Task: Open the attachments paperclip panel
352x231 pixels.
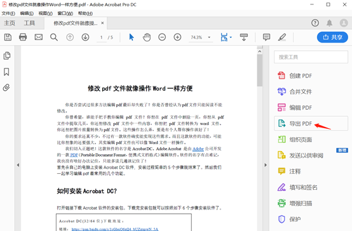Action: click(x=6, y=88)
